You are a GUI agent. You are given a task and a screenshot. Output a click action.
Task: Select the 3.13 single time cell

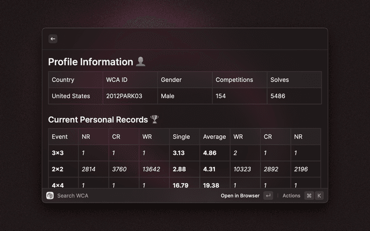(179, 153)
